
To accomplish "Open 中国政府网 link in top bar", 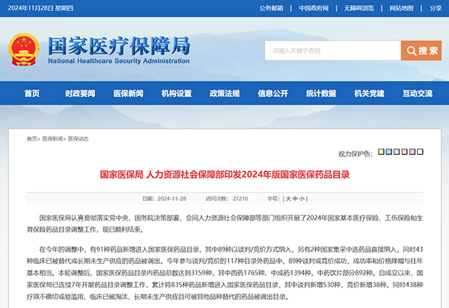I will pyautogui.click(x=314, y=8).
